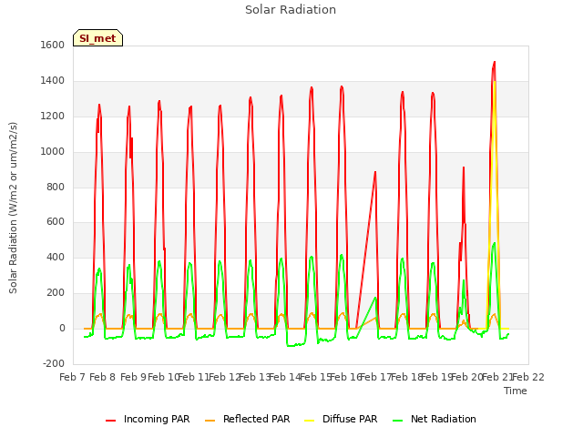583x437 pixels.
Task: Click the Feb 22 x-axis date label
Action: (x=528, y=377)
